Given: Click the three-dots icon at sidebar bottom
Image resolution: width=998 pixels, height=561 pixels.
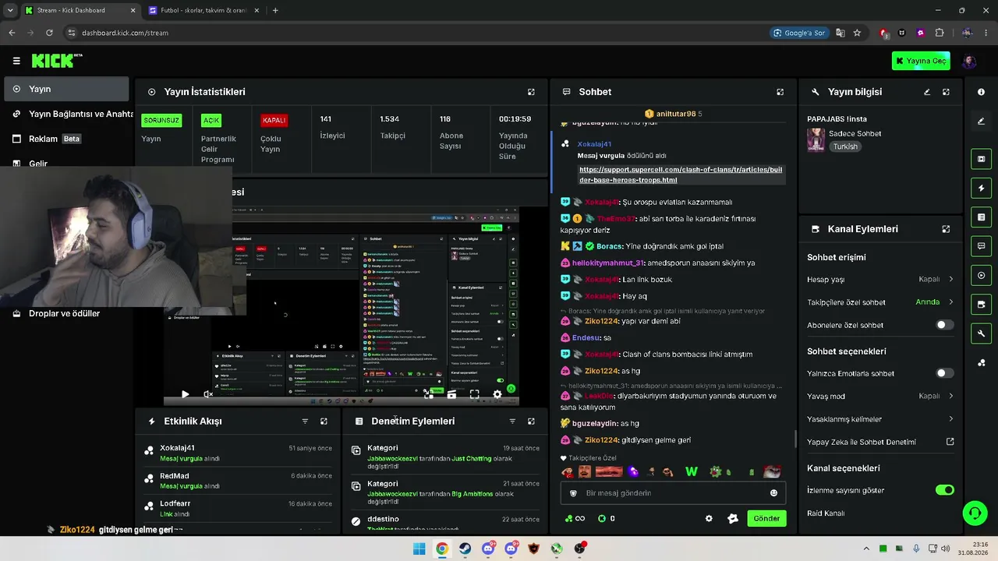Looking at the screenshot, I should pyautogui.click(x=981, y=362).
